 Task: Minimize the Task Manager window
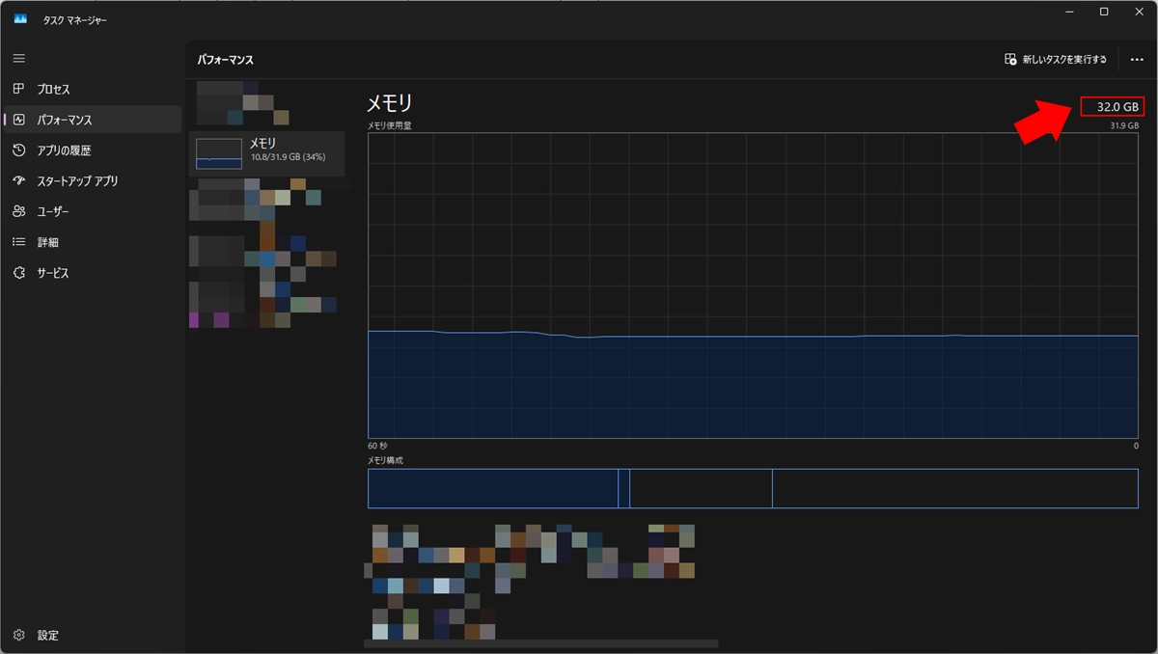click(x=1070, y=12)
